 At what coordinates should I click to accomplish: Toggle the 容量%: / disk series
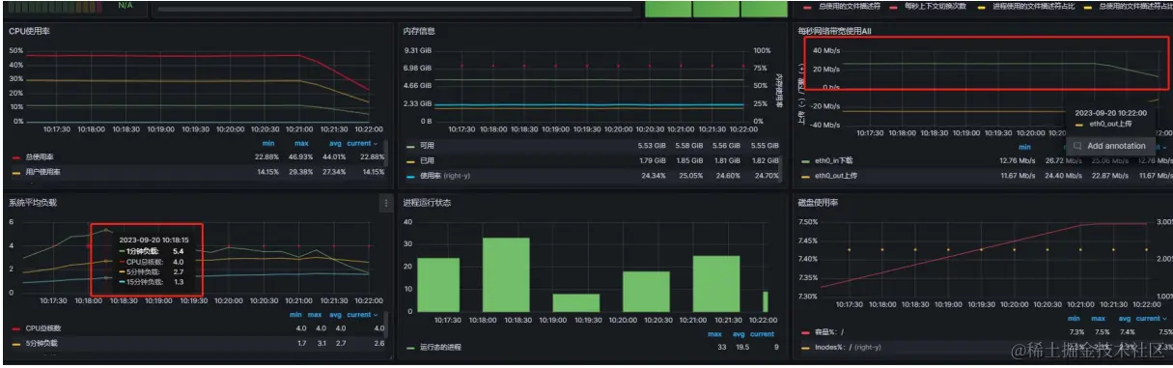click(x=830, y=331)
